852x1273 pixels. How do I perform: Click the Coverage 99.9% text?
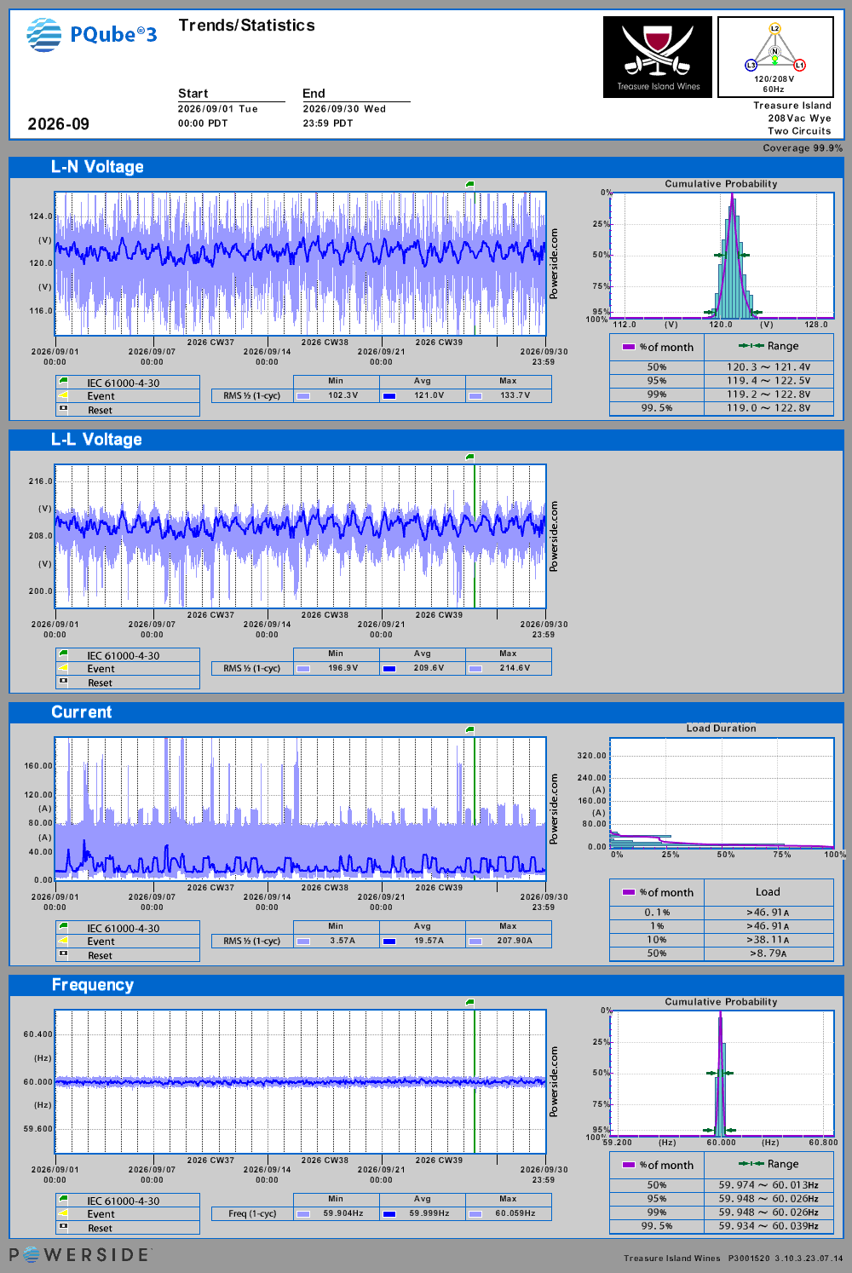click(x=803, y=148)
